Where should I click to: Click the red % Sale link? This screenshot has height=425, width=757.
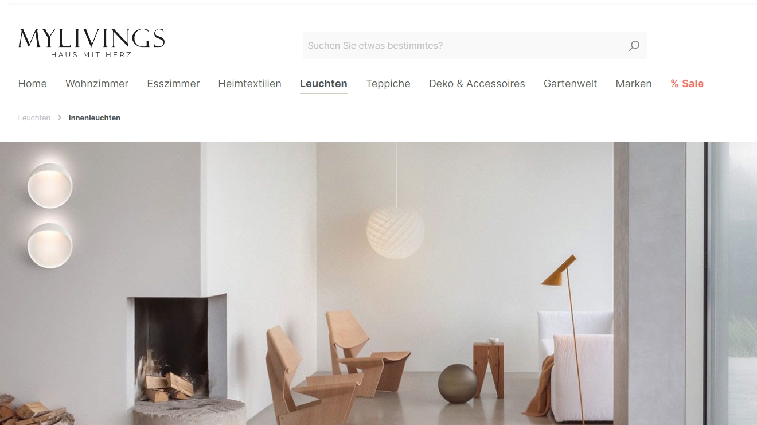click(687, 84)
